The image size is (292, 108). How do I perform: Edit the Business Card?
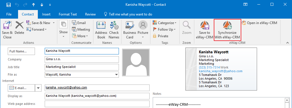[130, 30]
